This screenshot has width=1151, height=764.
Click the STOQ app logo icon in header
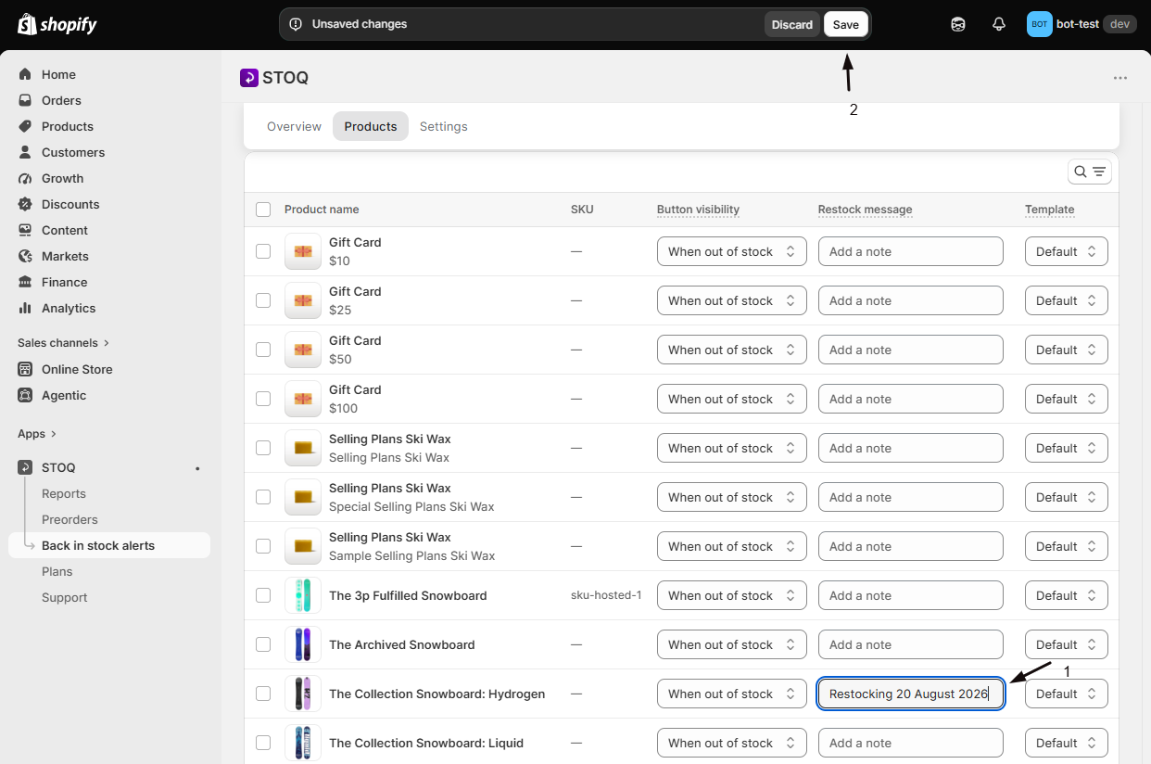pos(248,78)
